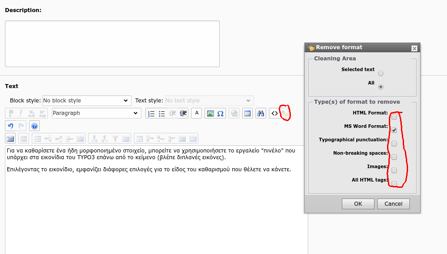
Task: Insert an image using the picture icon
Action: coord(209,114)
